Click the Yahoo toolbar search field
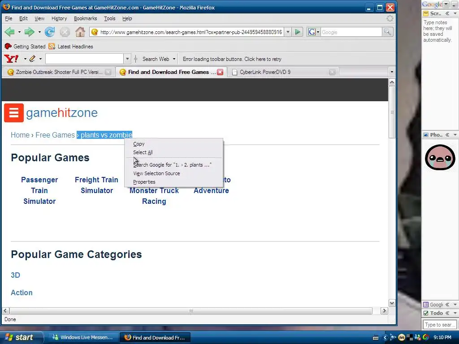 [x=84, y=59]
